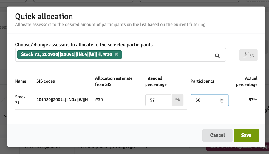Click Allocation estimate from SIS header
The image size is (269, 154).
[114, 81]
